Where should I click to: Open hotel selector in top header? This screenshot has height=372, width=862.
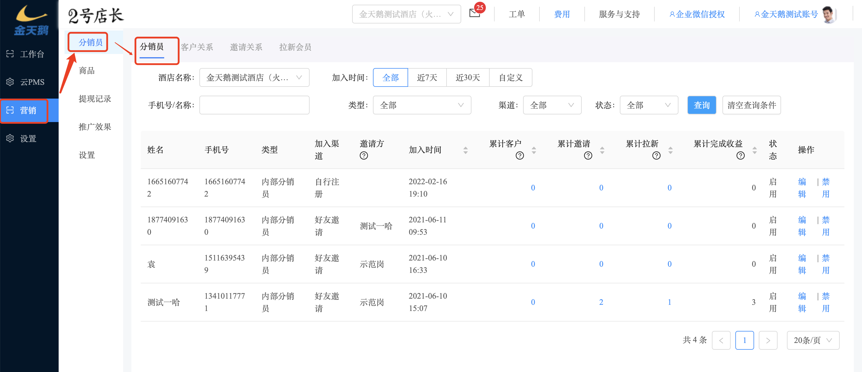(x=406, y=14)
